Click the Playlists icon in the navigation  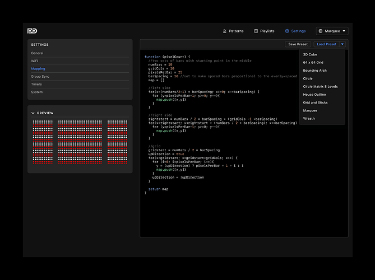pyautogui.click(x=256, y=31)
